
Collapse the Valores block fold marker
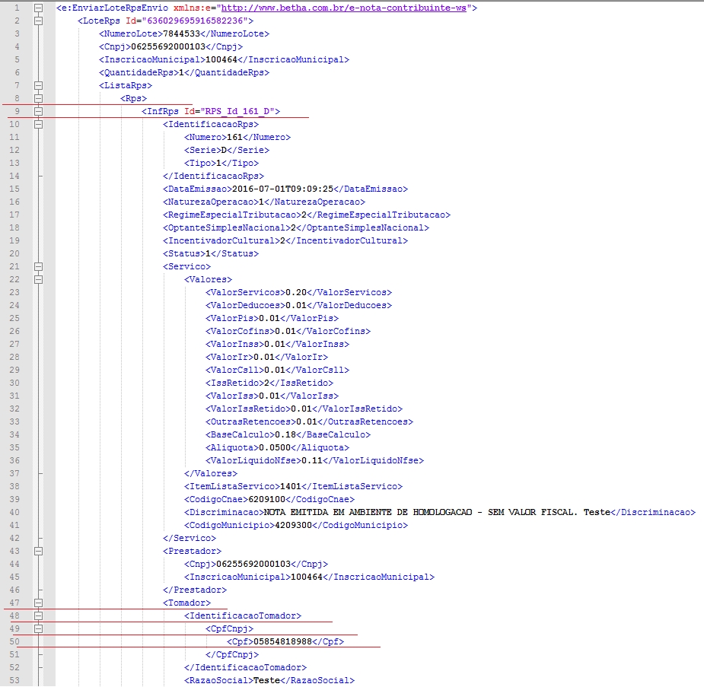click(x=40, y=279)
